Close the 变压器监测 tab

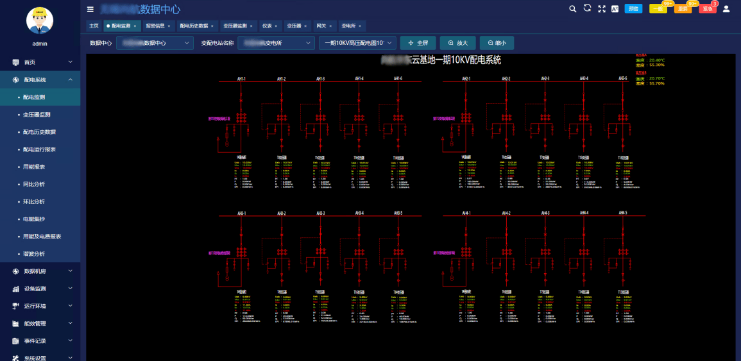251,26
